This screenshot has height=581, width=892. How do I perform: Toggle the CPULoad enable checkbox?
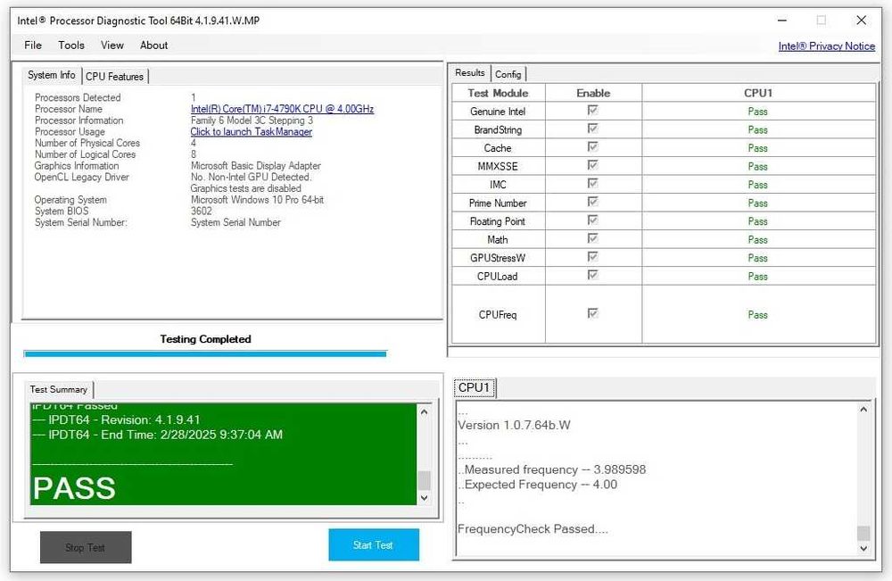tap(593, 275)
